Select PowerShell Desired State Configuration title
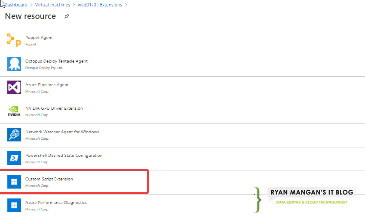 [64, 156]
